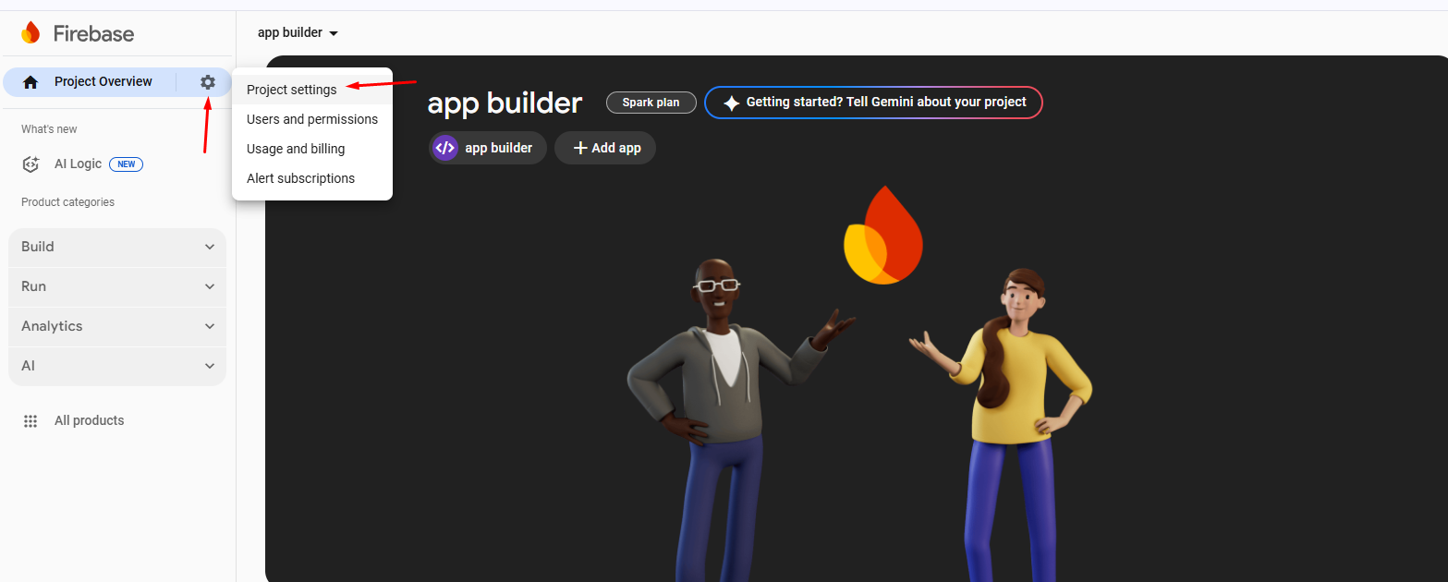Choose Users and permissions
The image size is (1448, 582).
click(x=312, y=119)
